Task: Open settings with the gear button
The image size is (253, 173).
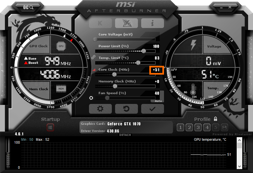Action: tap(100, 109)
